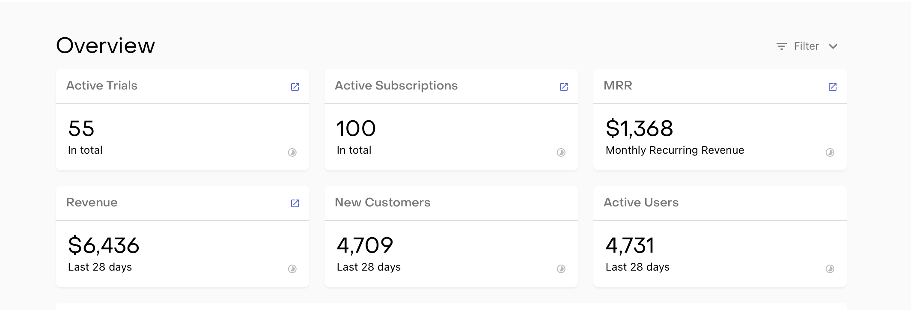This screenshot has width=911, height=310.
Task: Click circular status icon in Active Subscriptions card
Action: point(561,152)
